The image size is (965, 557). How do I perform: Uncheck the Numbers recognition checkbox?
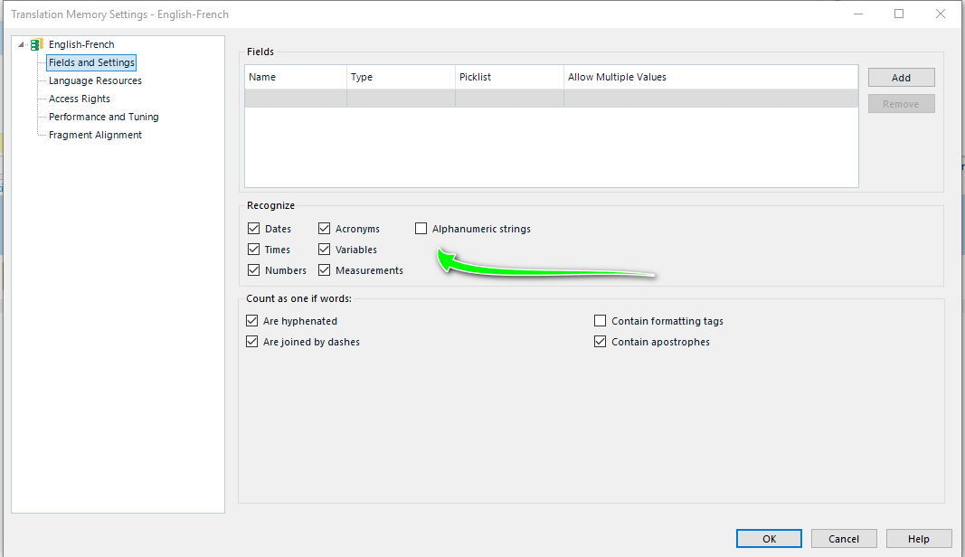(x=253, y=270)
